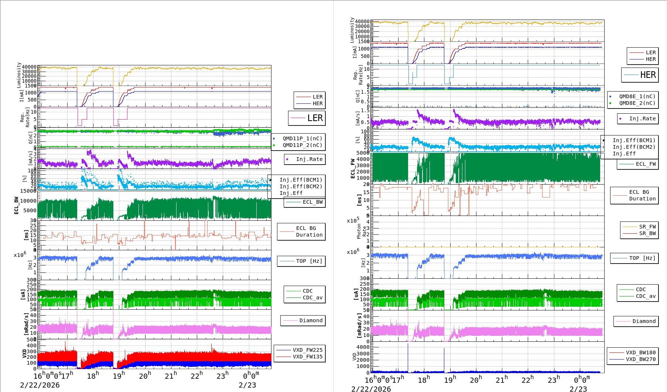The height and width of the screenshot is (392, 667).
Task: Click the ECL_BW vertical axis title
Action: click(x=16, y=205)
